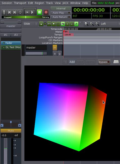Toggle loop playback button

(x=20, y=12)
